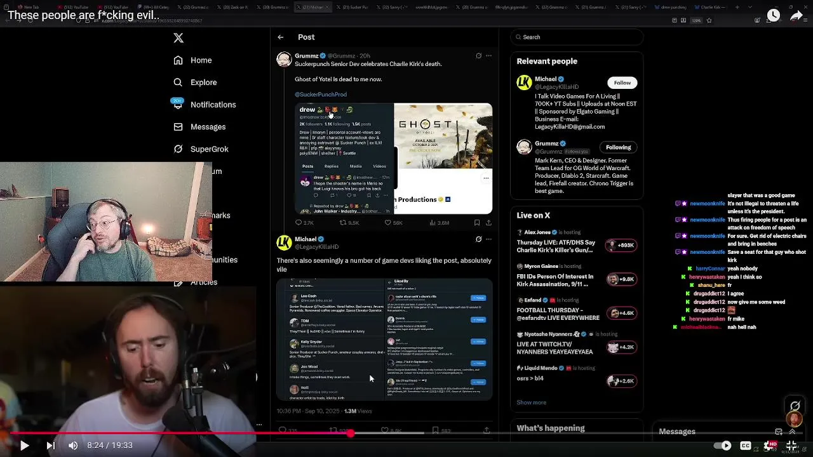813x457 pixels.
Task: Open the drew profile screenshot image
Action: click(344, 159)
